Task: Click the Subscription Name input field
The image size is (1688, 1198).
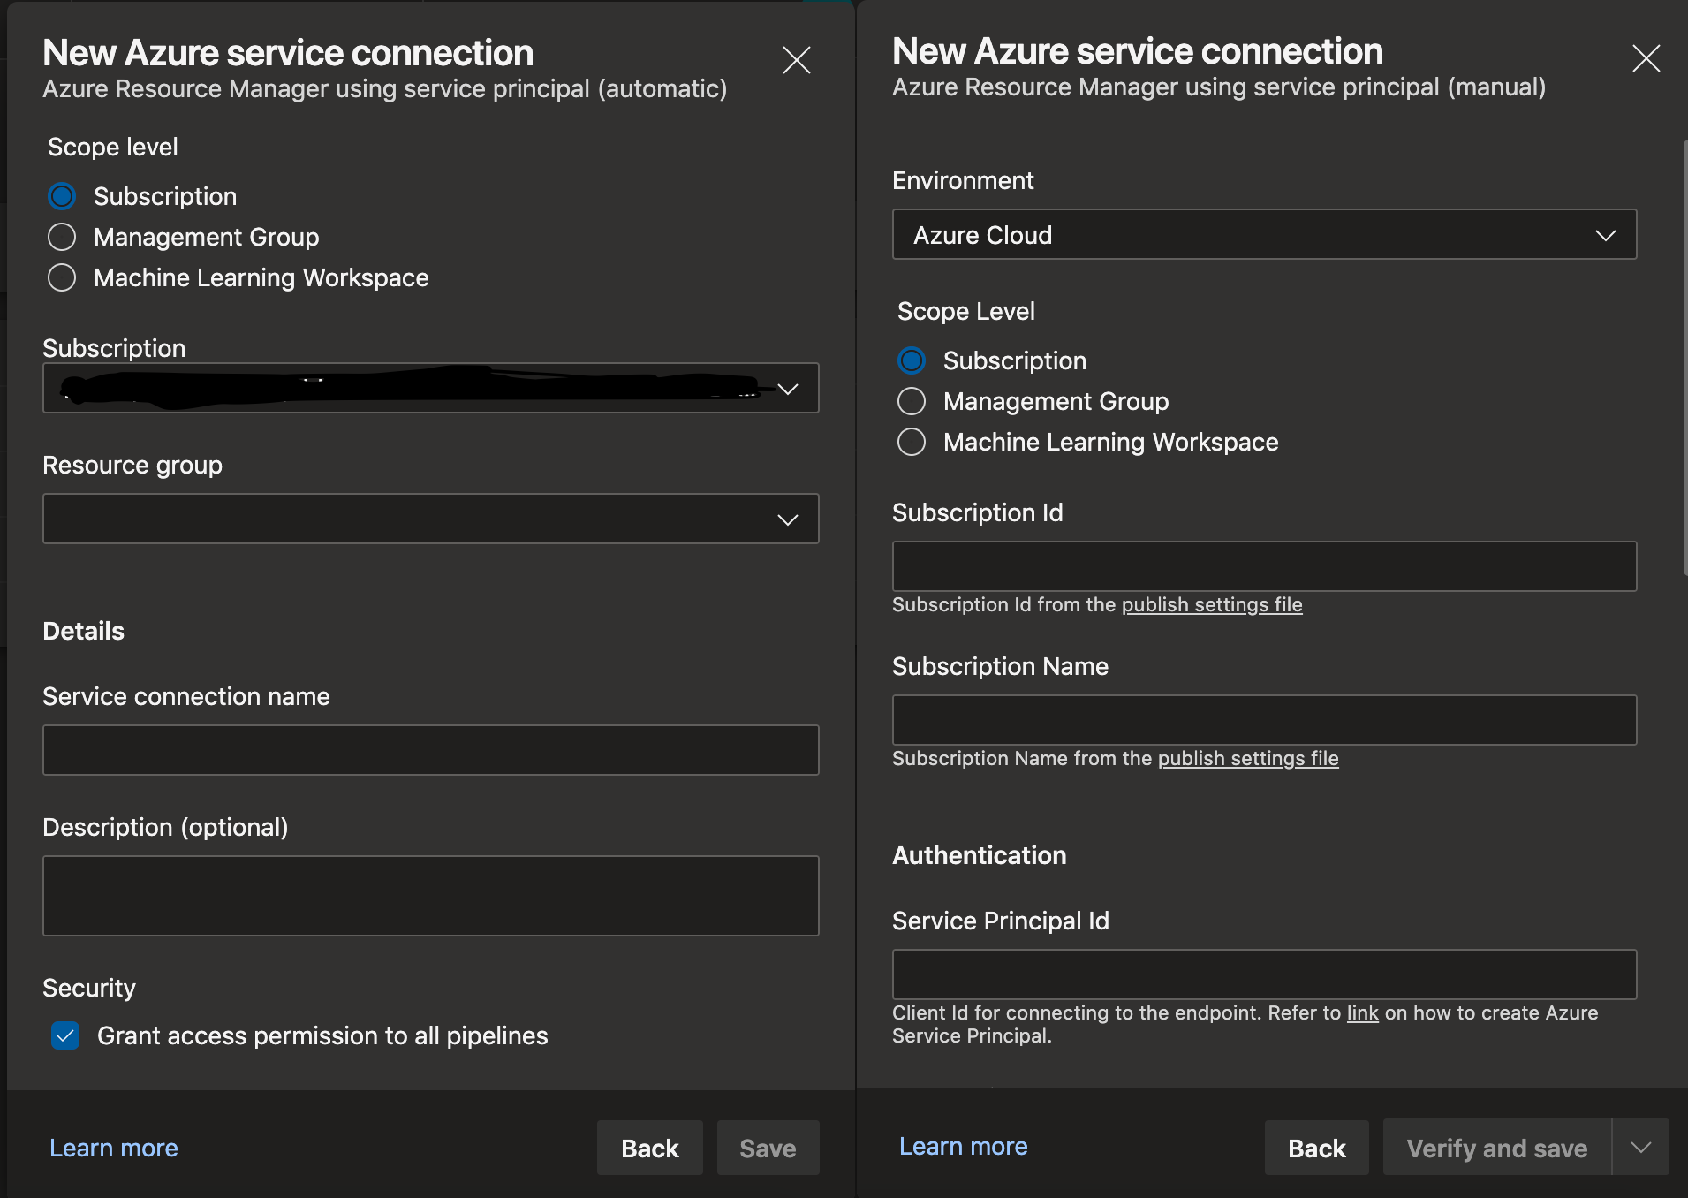Action: [1264, 720]
